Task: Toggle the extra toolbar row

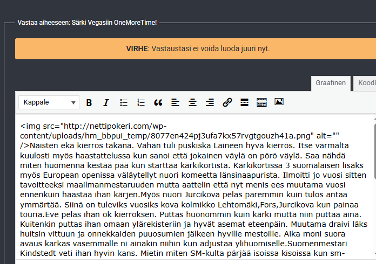Action: point(261,102)
